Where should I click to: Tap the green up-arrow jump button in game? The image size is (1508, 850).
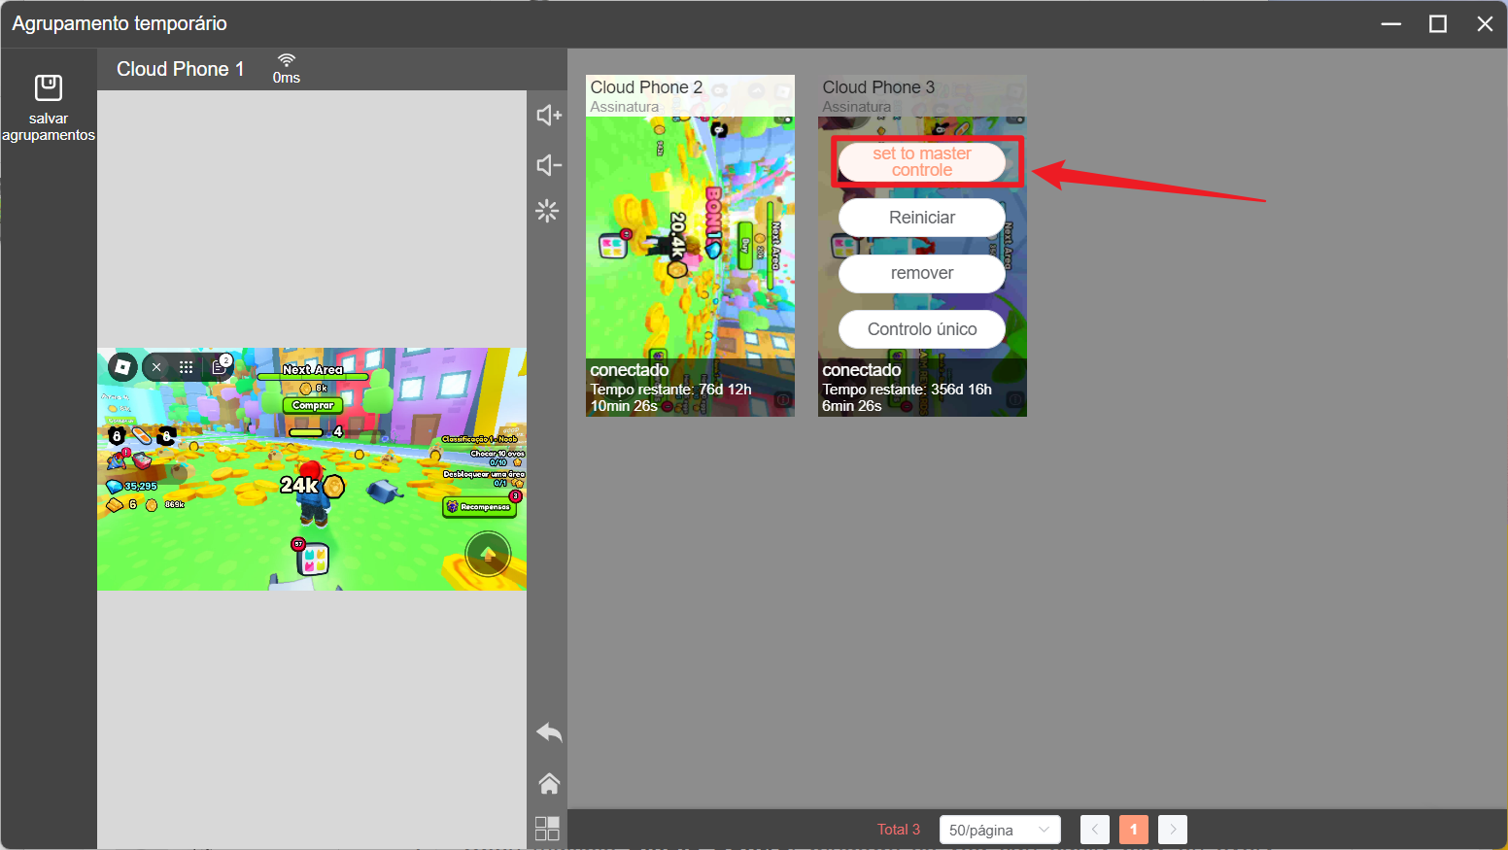click(488, 554)
